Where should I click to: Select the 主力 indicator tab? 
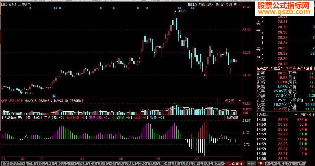tap(72, 164)
